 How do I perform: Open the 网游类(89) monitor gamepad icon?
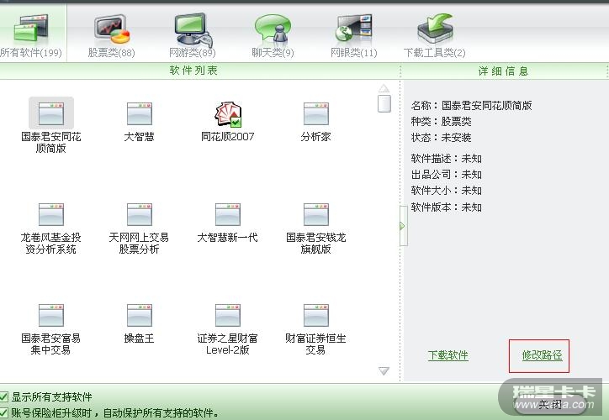click(193, 29)
